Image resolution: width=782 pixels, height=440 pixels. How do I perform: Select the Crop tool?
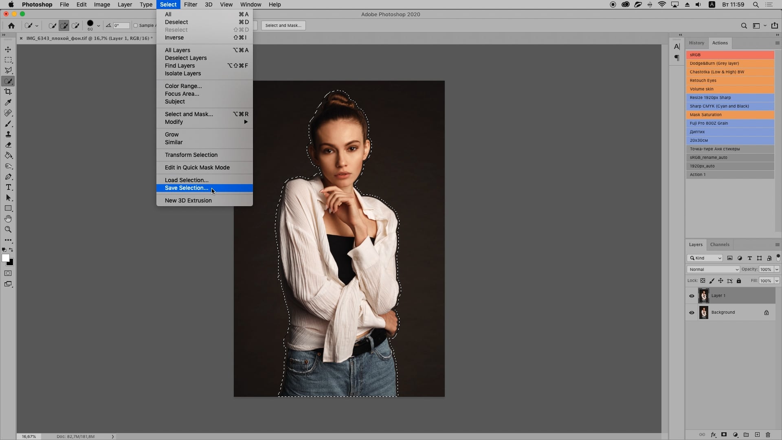tap(7, 91)
